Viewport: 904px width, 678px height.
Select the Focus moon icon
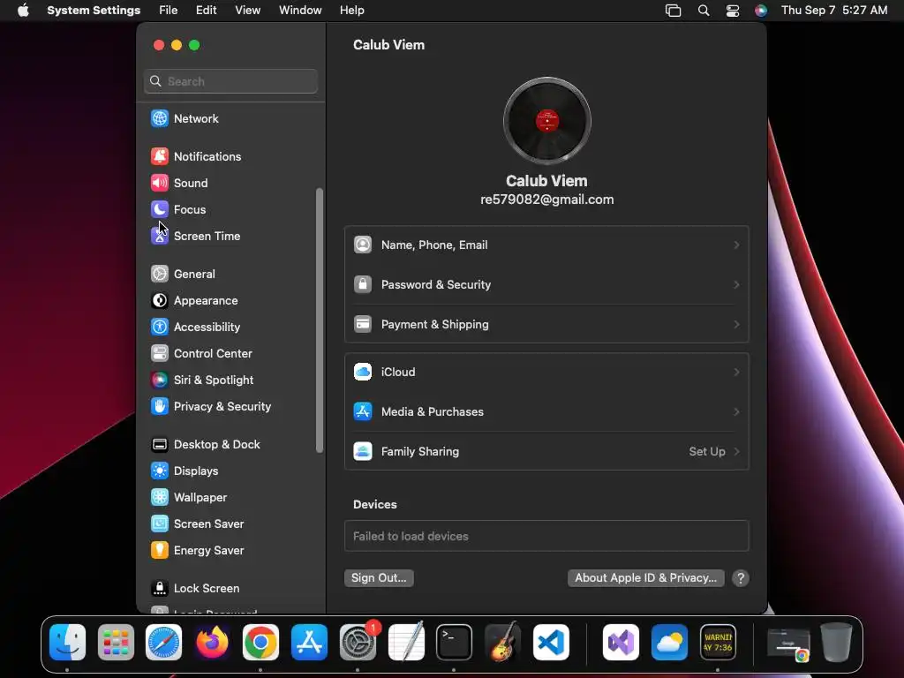coord(160,209)
